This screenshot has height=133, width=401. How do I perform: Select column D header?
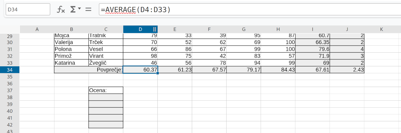140,29
